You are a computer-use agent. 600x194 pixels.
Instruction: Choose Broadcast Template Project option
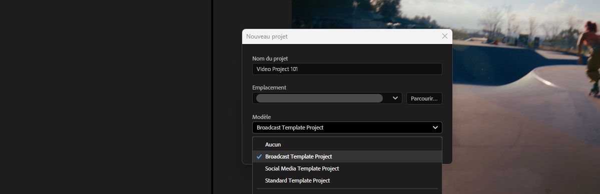(347, 156)
